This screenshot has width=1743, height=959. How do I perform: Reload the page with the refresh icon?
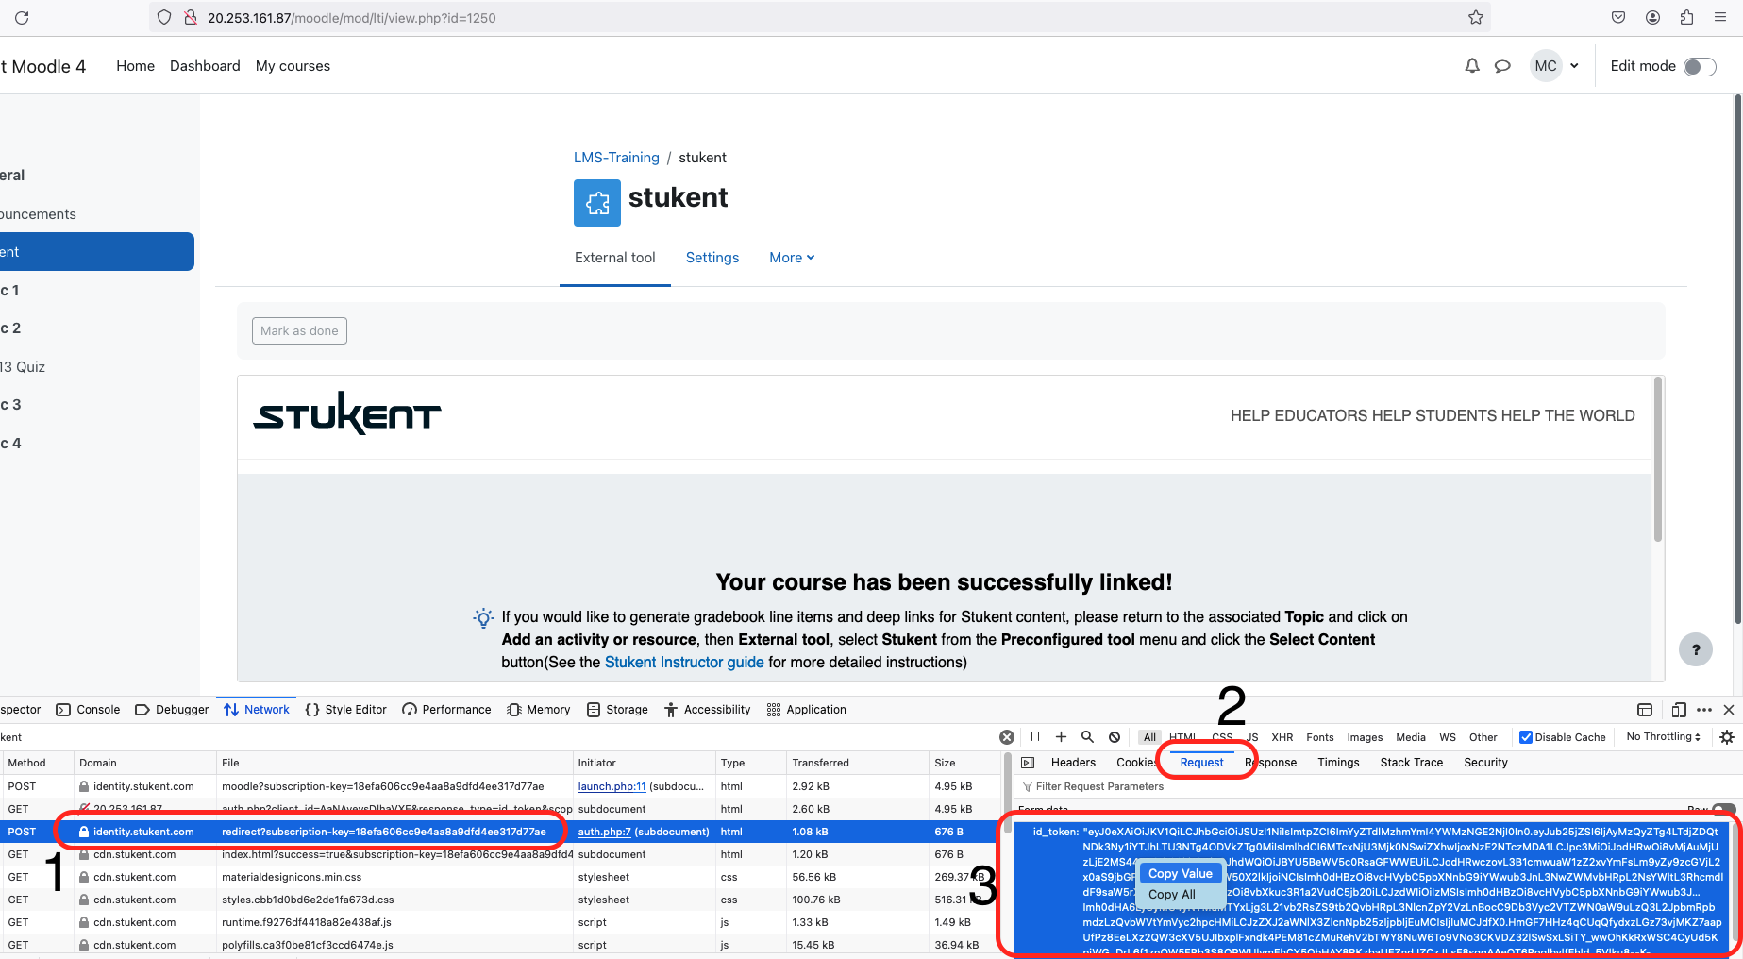tap(22, 17)
